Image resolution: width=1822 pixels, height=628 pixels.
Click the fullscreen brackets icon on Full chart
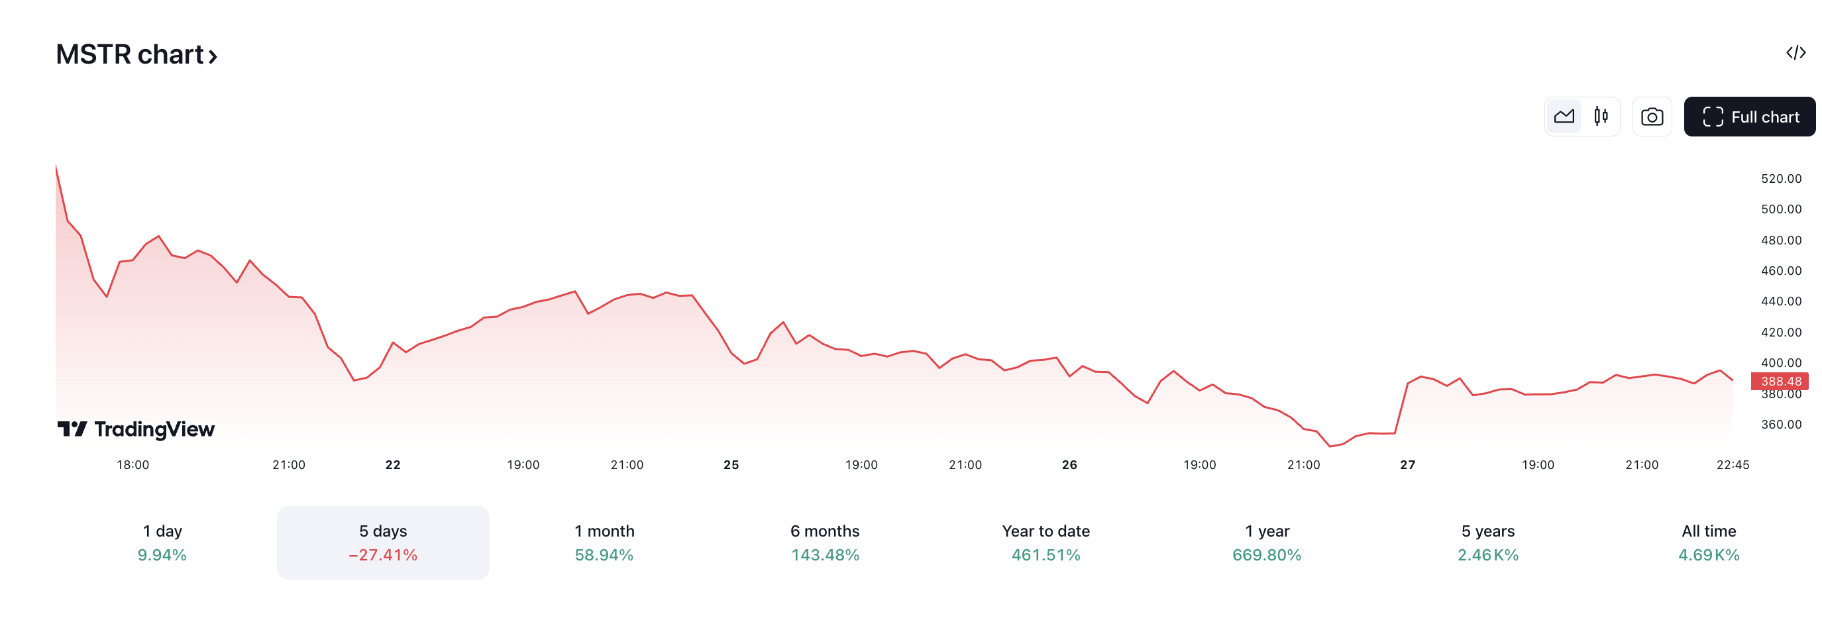[x=1714, y=116]
